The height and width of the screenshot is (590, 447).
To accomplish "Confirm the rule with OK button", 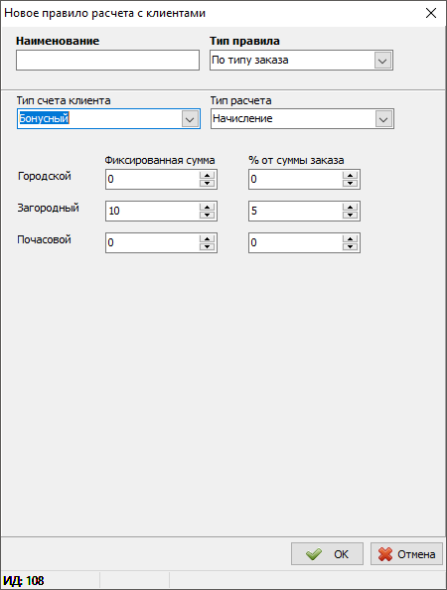I will click(327, 554).
